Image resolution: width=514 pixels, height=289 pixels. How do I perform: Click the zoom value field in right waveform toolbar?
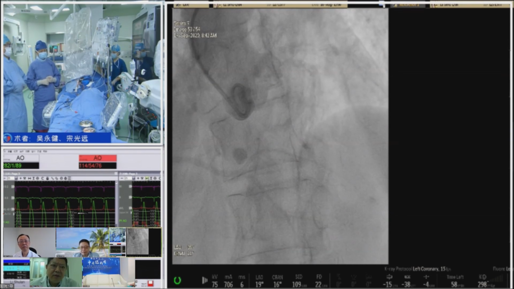pos(128,178)
